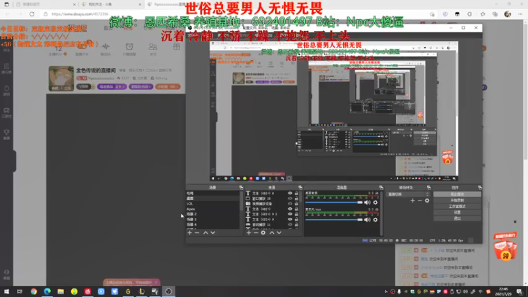Click the orange pill button in Douyu room header
The height and width of the screenshot is (297, 528).
(x=168, y=86)
